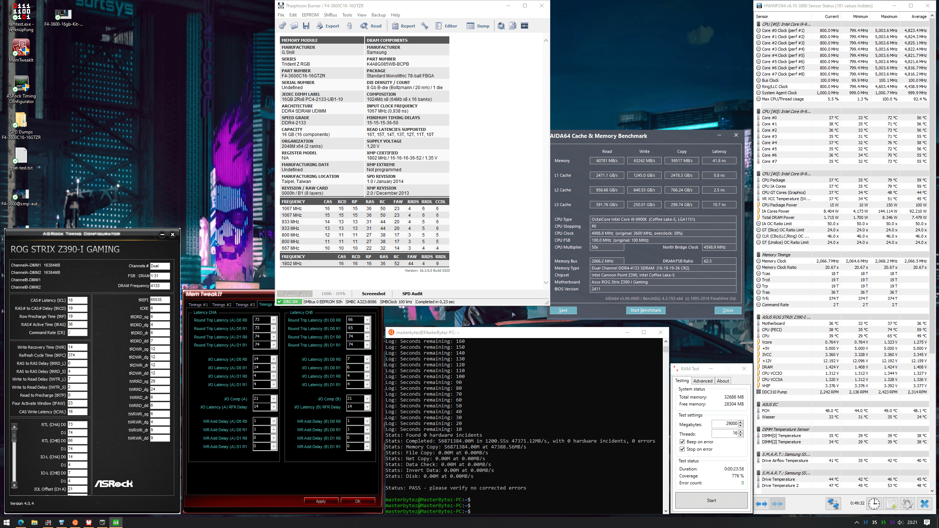Open the MemTweakIt desktop shortcut
The image size is (939, 528).
[21, 51]
